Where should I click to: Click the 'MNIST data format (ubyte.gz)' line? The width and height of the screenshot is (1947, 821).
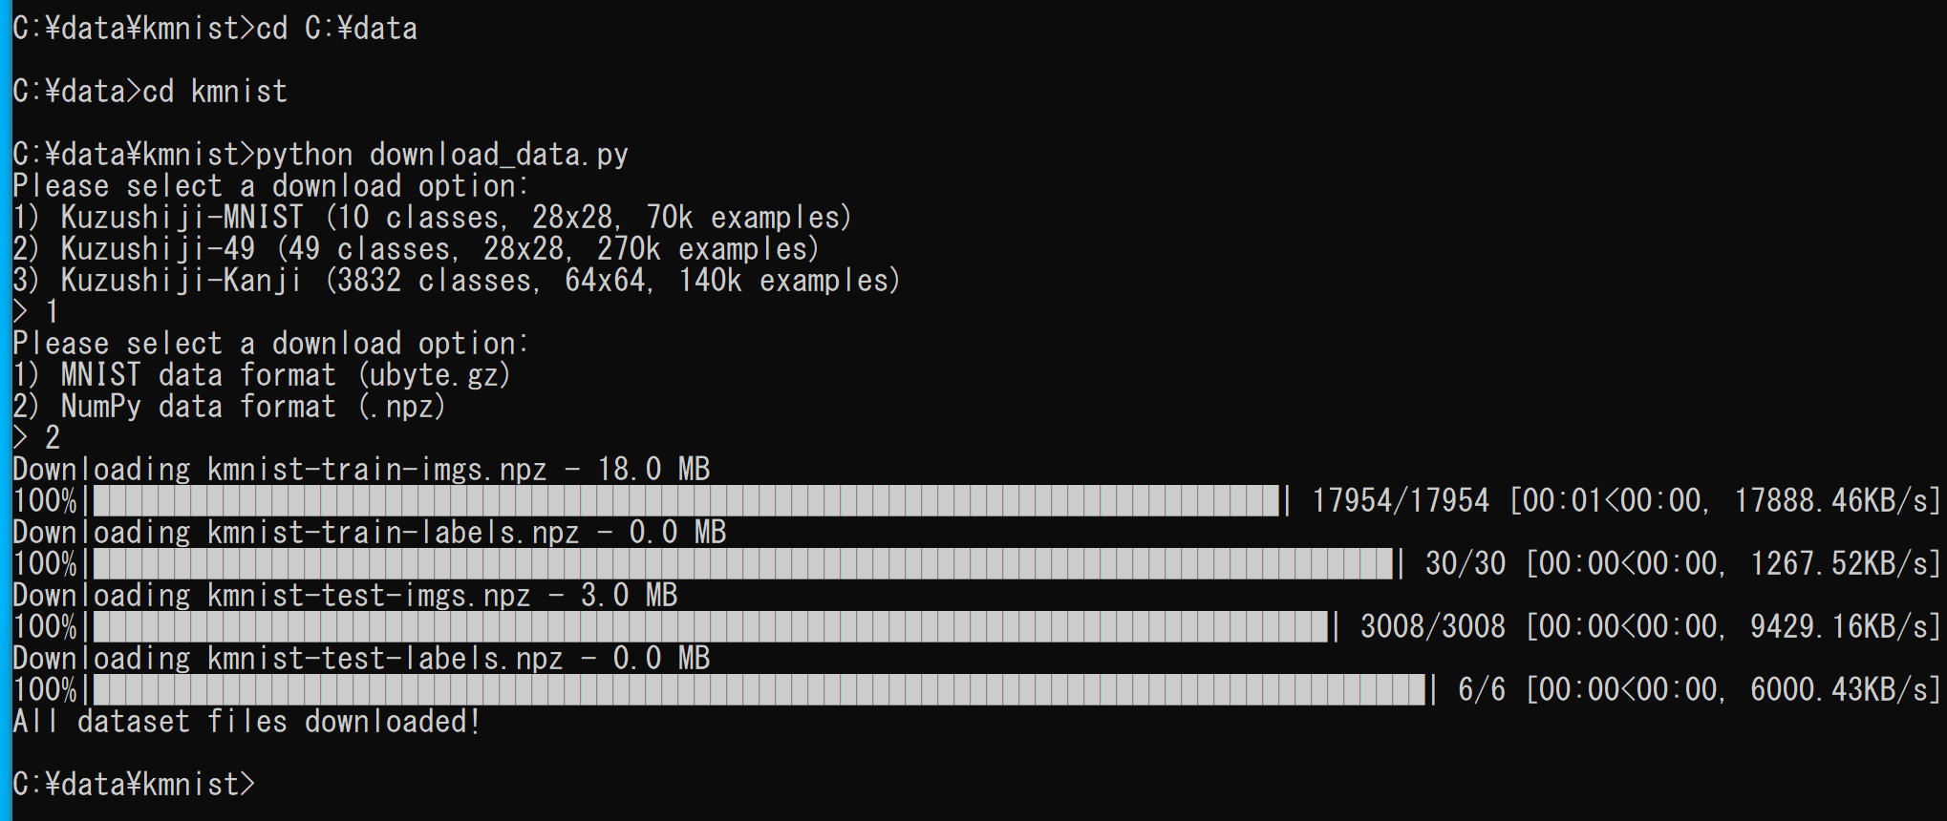[x=262, y=375]
